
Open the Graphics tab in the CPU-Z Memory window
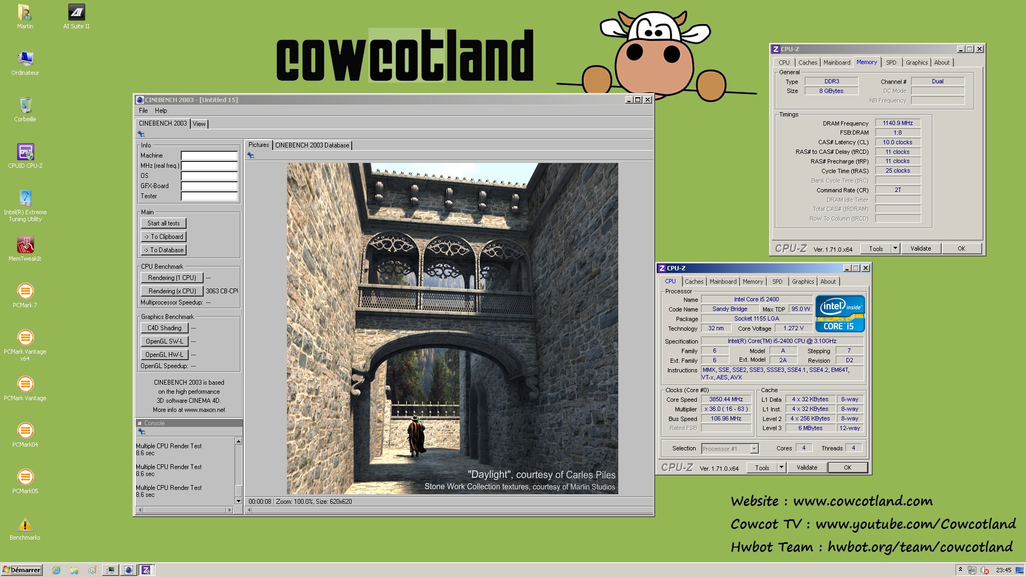(x=917, y=63)
